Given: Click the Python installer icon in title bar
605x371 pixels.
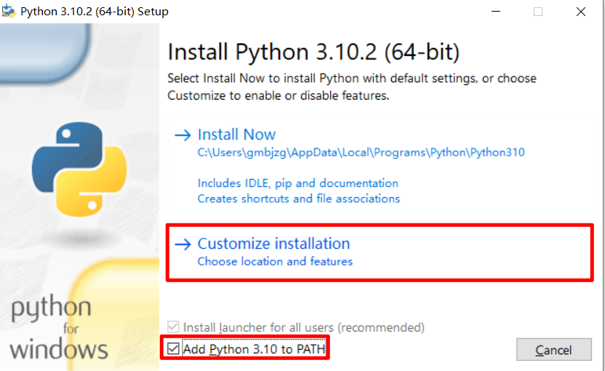Looking at the screenshot, I should pyautogui.click(x=10, y=11).
